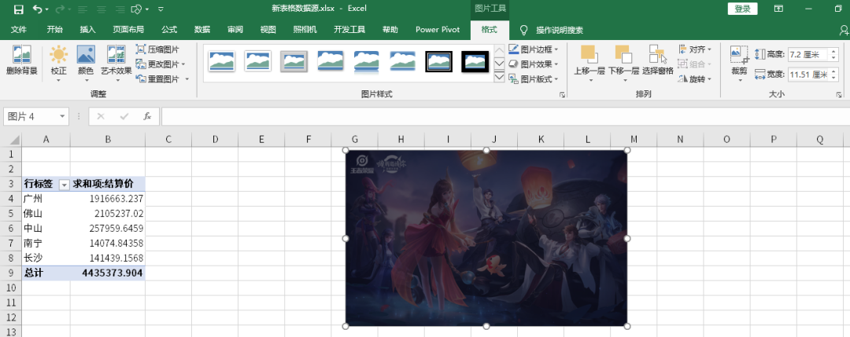The image size is (850, 337).
Task: Open Customize Quick Access Toolbar dropdown
Action: pyautogui.click(x=161, y=9)
